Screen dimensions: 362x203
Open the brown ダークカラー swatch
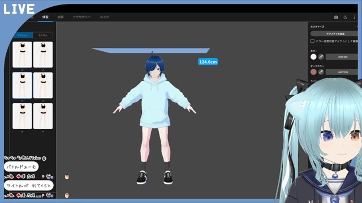pos(313,72)
